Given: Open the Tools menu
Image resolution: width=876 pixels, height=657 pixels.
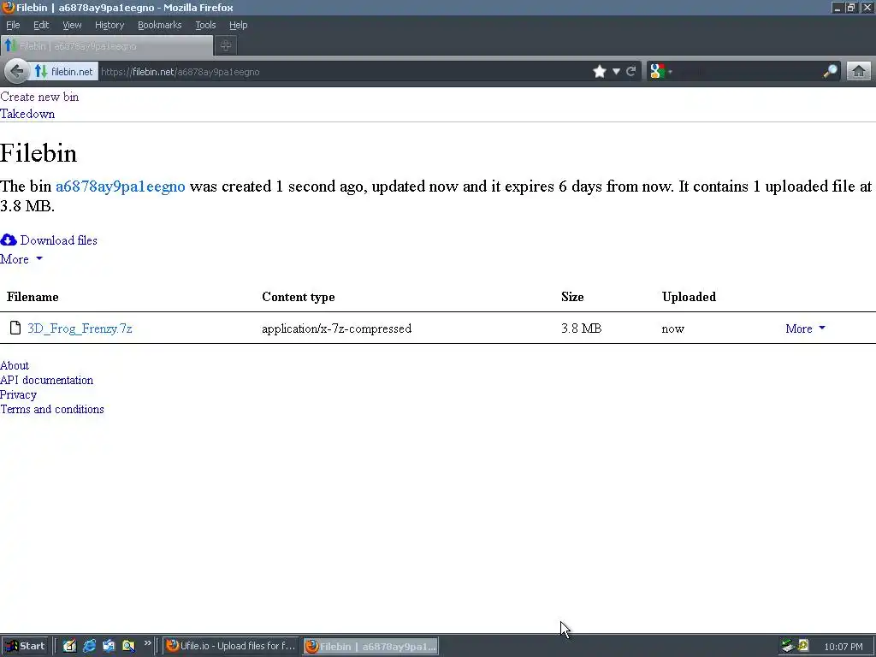Looking at the screenshot, I should [x=205, y=25].
